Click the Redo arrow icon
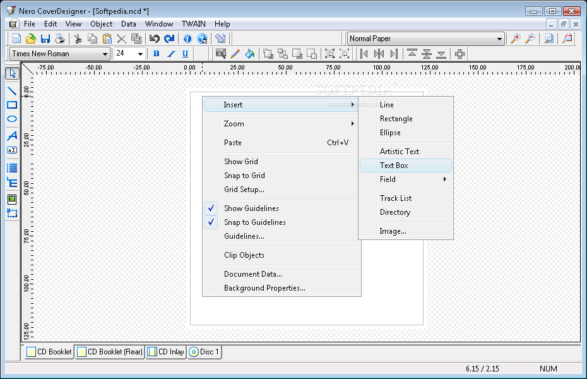This screenshot has height=379, width=587. pyautogui.click(x=169, y=39)
